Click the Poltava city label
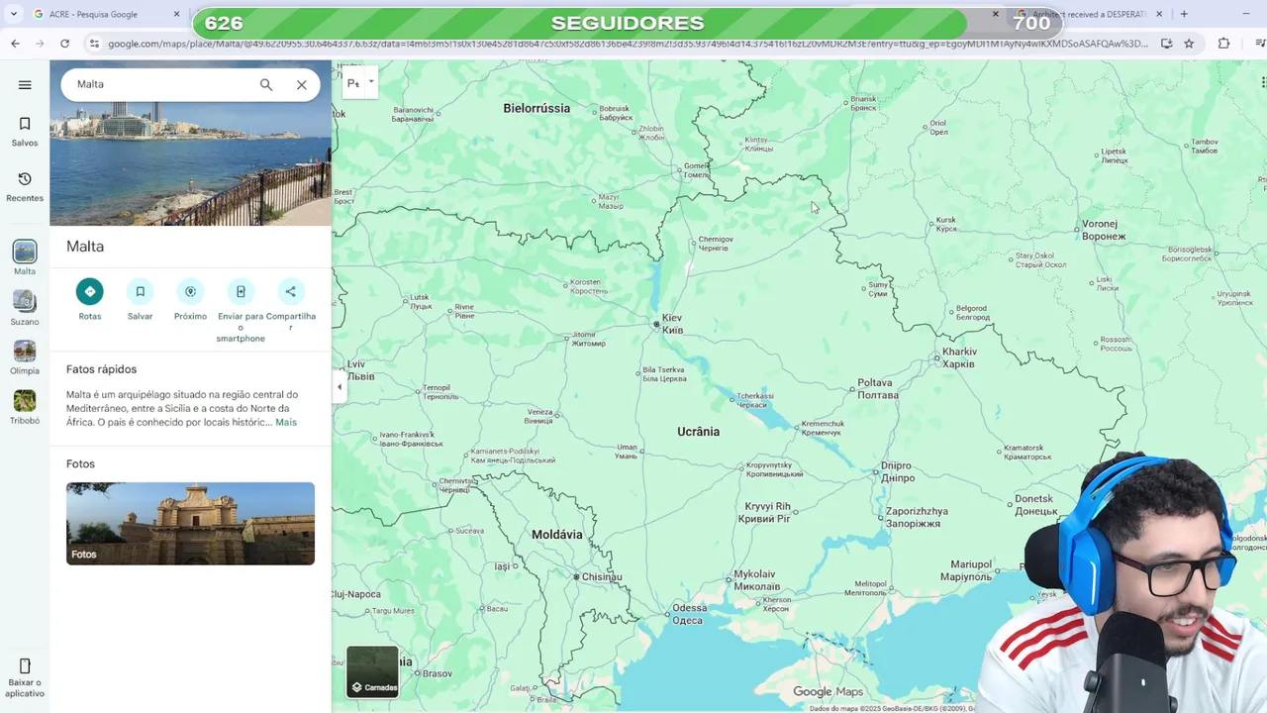The height and width of the screenshot is (713, 1267). coord(876,388)
